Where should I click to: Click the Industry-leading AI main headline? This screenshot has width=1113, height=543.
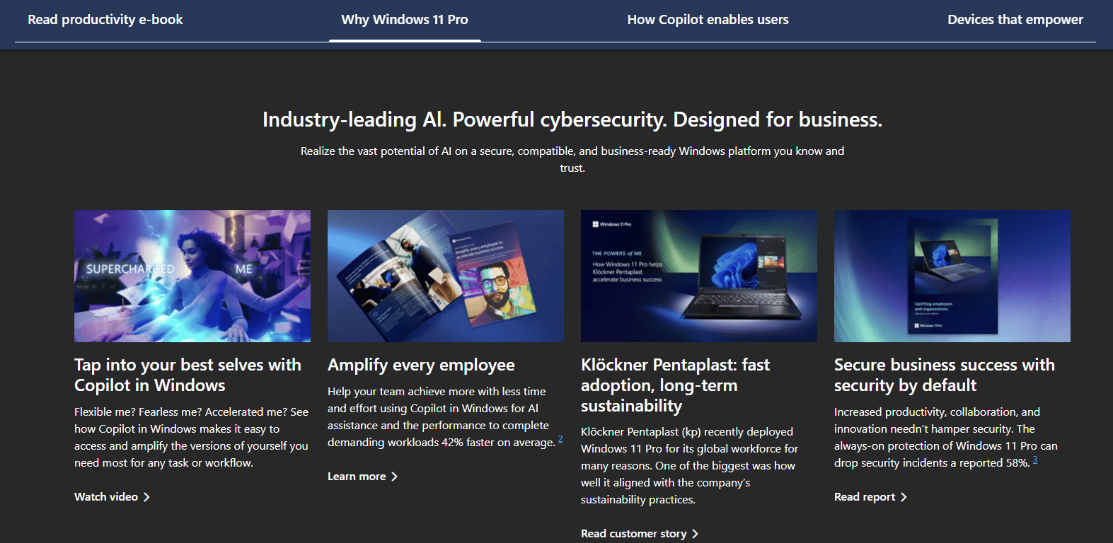click(x=572, y=119)
